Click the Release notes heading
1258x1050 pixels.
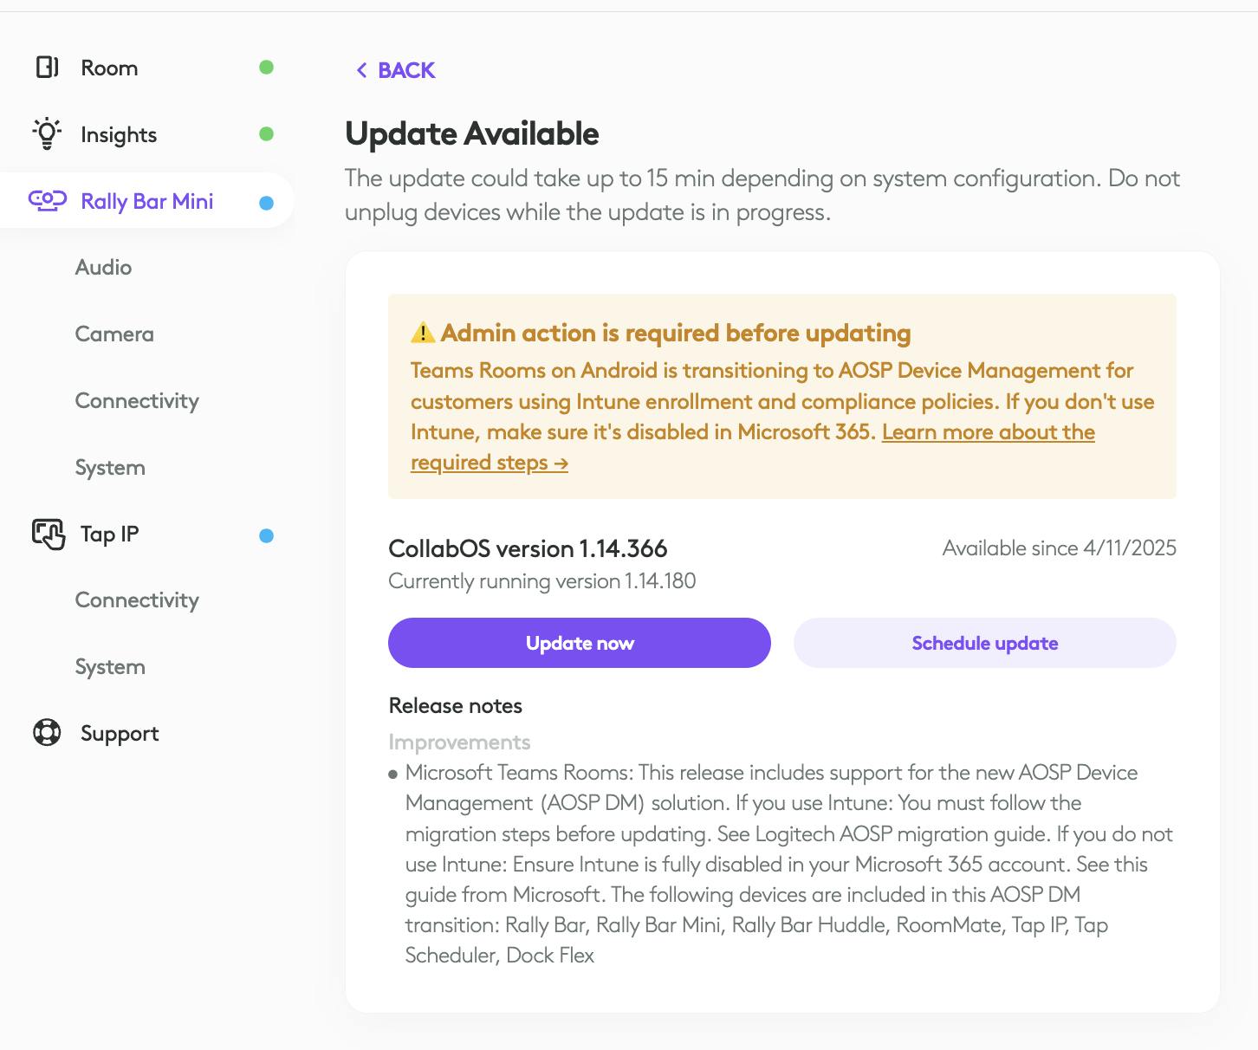pos(456,706)
